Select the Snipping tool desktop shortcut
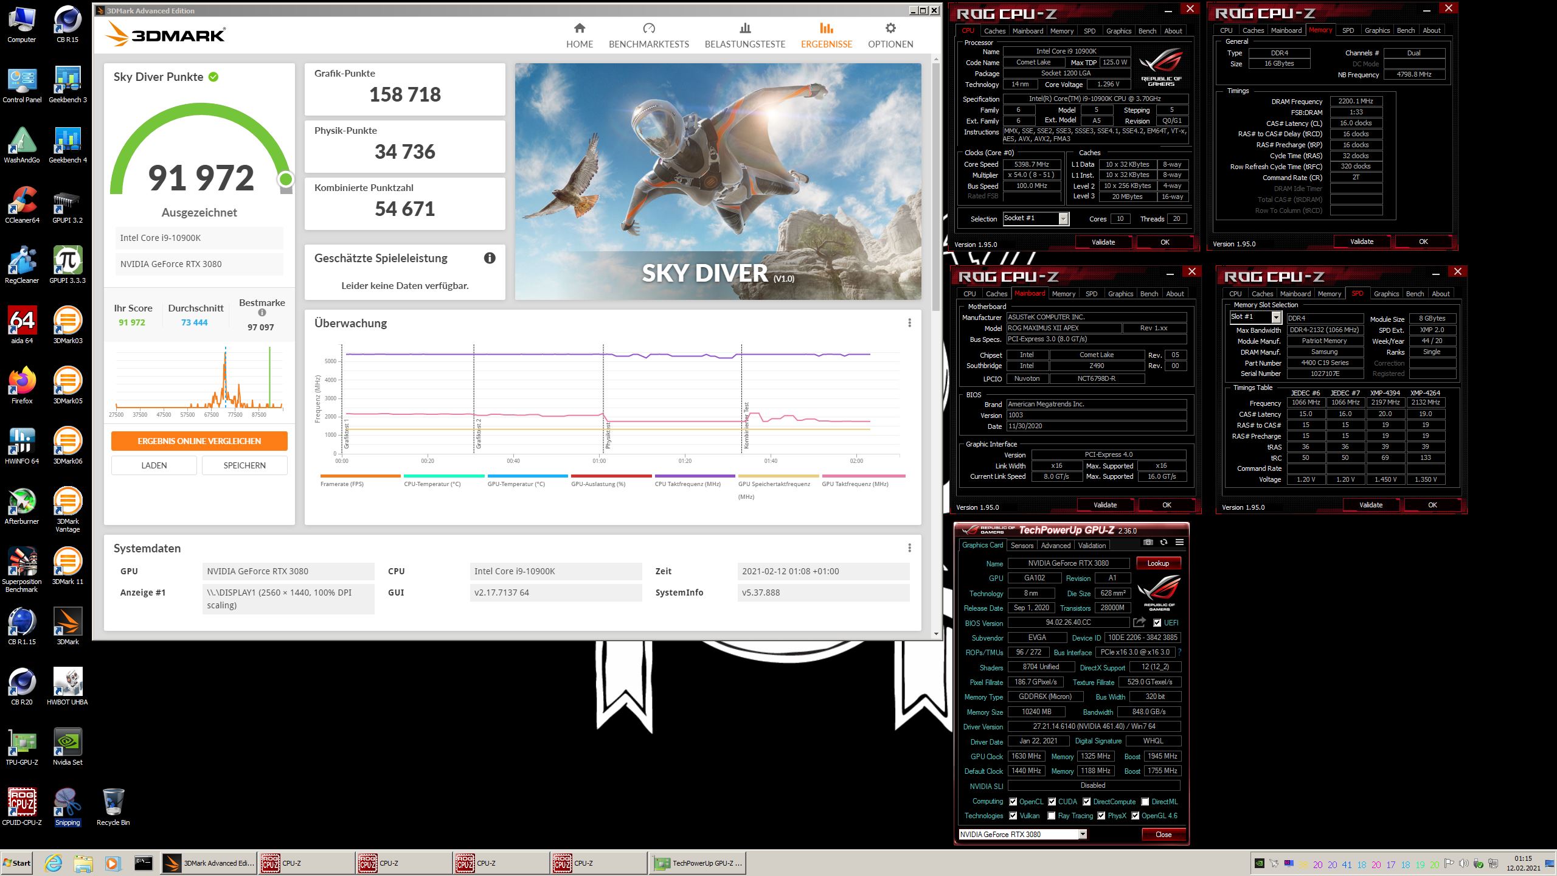Viewport: 1557px width, 876px height. 68,807
